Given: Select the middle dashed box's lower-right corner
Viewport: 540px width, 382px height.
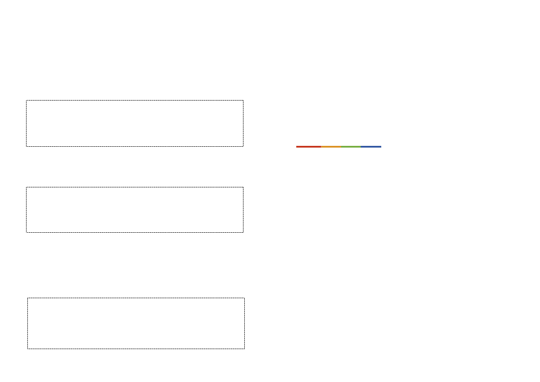Looking at the screenshot, I should point(243,232).
